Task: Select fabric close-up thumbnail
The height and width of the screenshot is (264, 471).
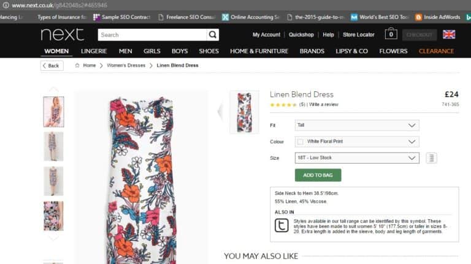Action: pyautogui.click(x=53, y=216)
